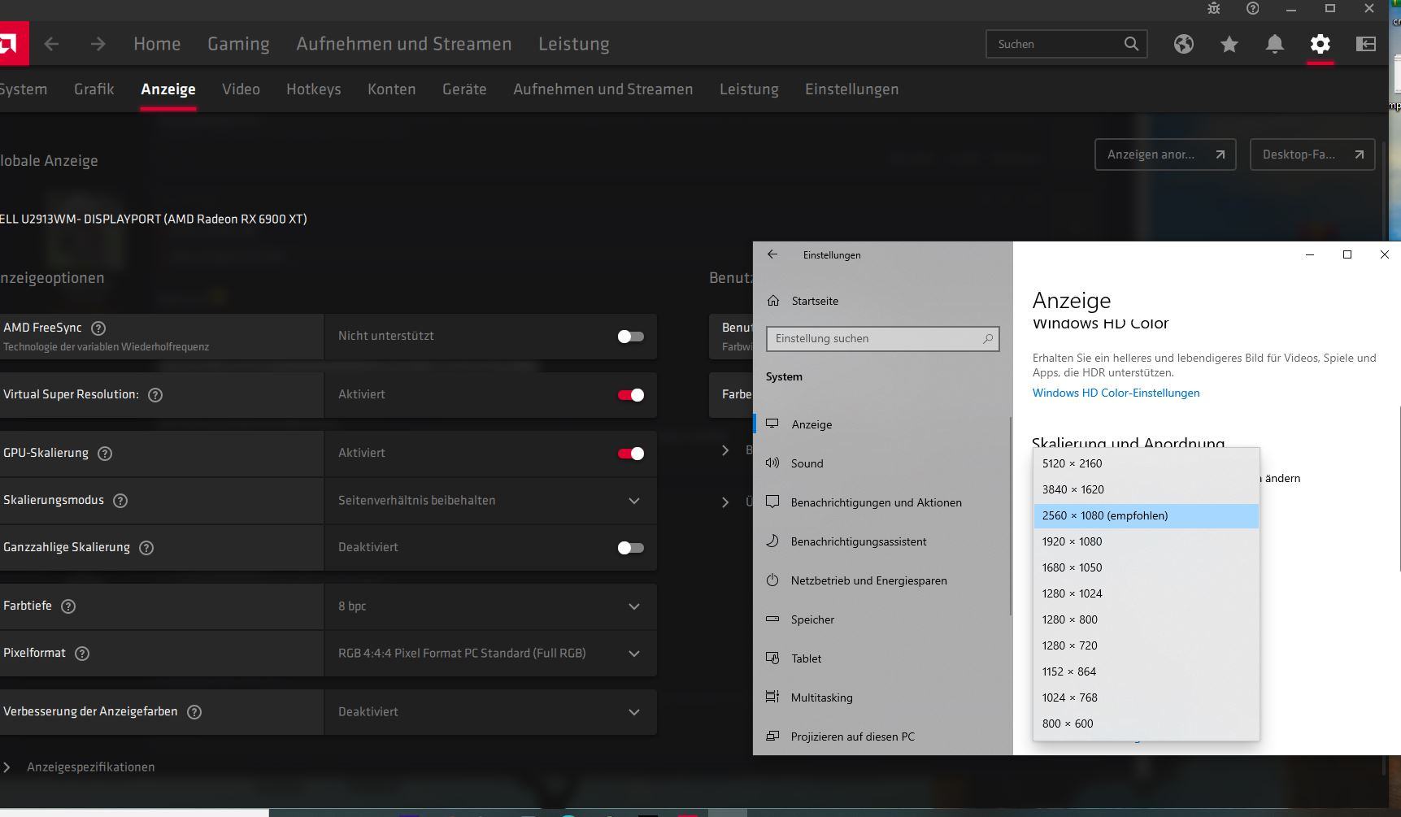Click the AMD sidebar panel icon
The image size is (1401, 817).
pos(1365,44)
